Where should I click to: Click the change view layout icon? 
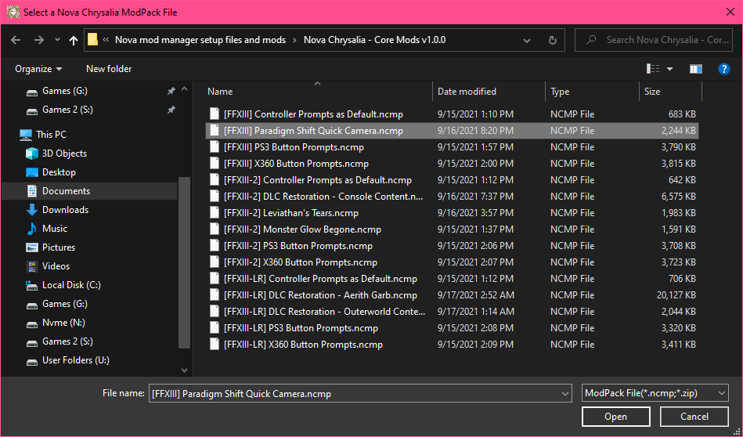click(653, 69)
